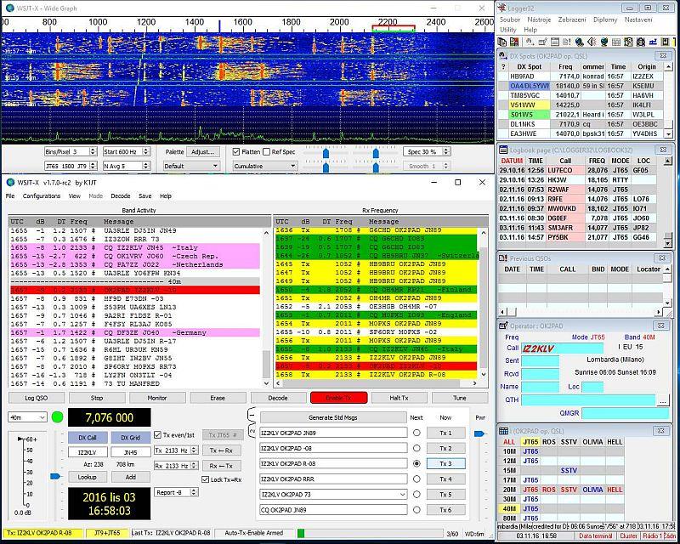Enable the Ref Spec checkbox
The width and height of the screenshot is (680, 544).
[x=267, y=151]
